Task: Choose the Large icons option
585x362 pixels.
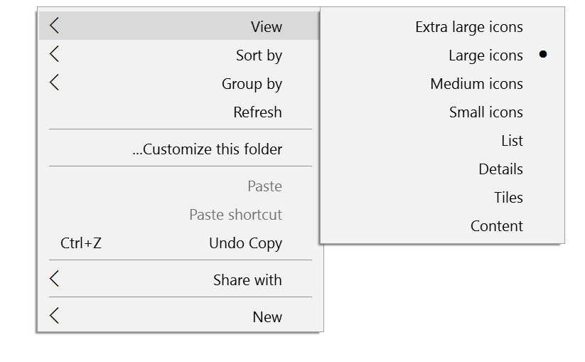Action: pyautogui.click(x=485, y=55)
